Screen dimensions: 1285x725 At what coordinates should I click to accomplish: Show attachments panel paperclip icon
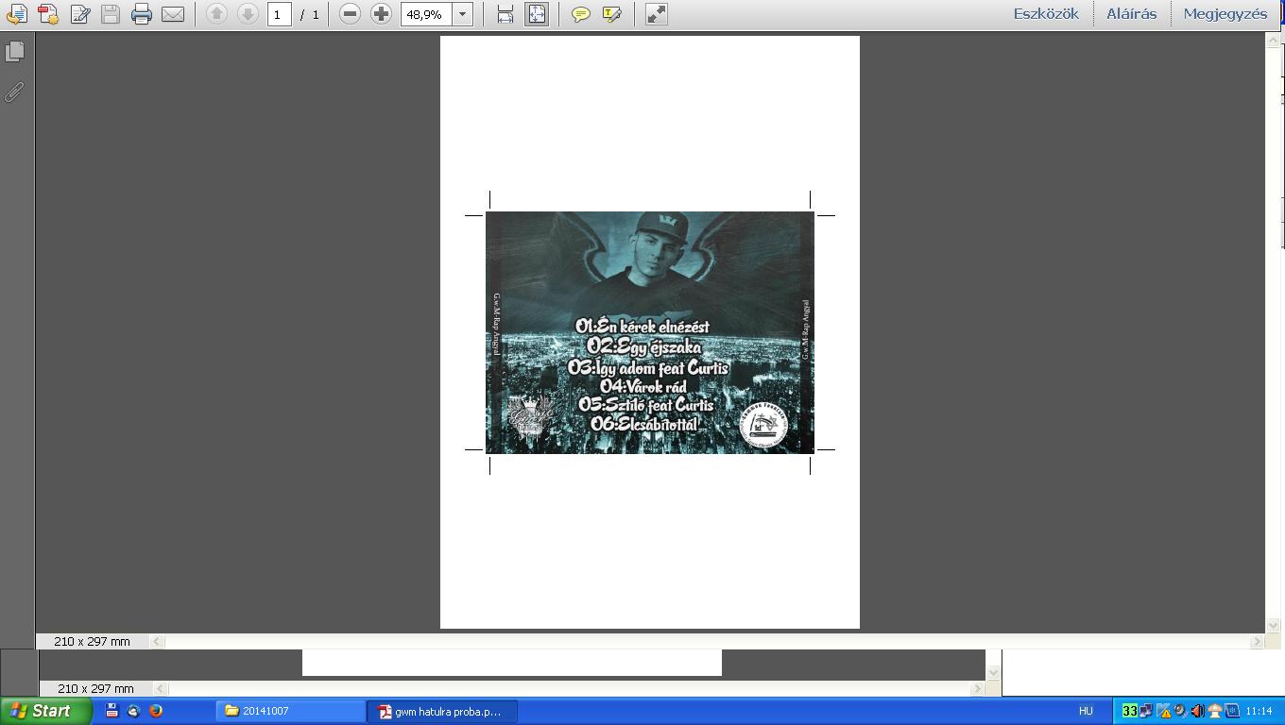[15, 93]
